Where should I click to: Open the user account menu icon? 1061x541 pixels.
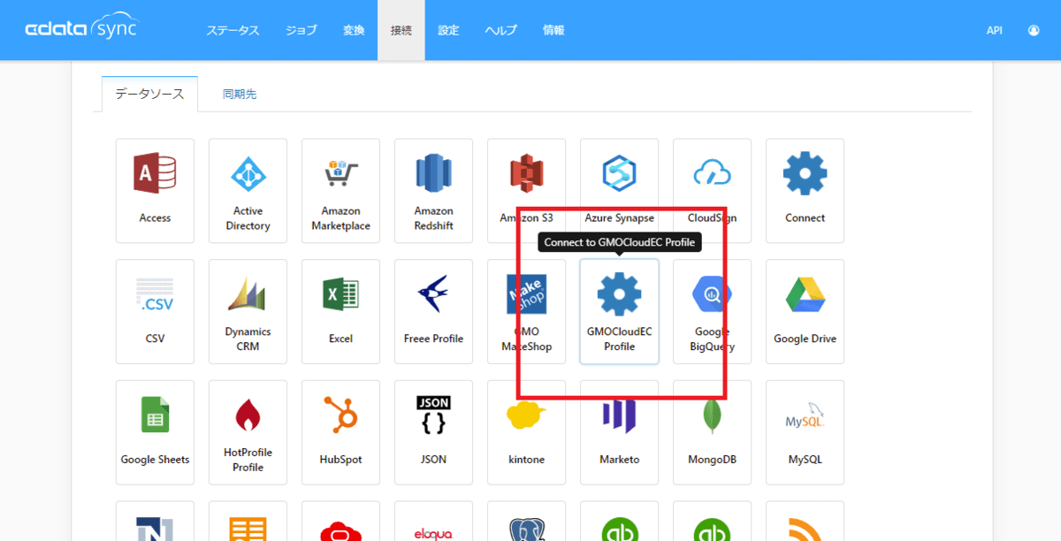click(1034, 30)
